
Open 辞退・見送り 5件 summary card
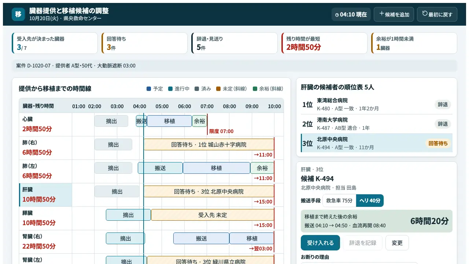pyautogui.click(x=234, y=43)
